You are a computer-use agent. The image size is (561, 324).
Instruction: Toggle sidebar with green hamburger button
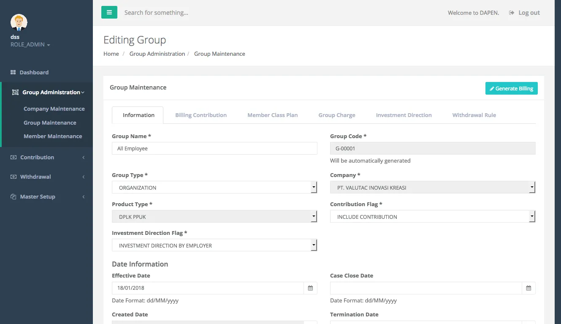pyautogui.click(x=109, y=12)
